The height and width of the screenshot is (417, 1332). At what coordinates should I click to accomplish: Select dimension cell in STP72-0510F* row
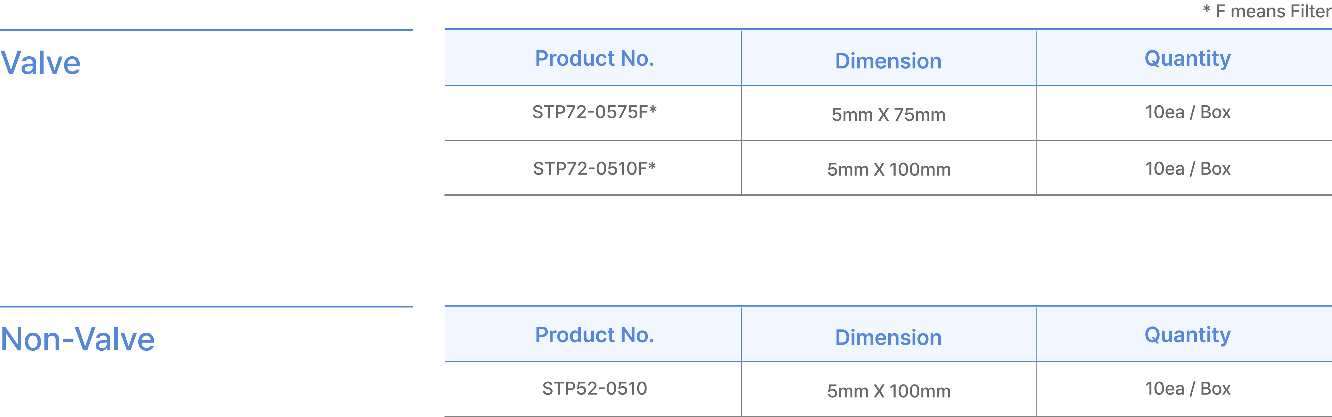point(888,170)
